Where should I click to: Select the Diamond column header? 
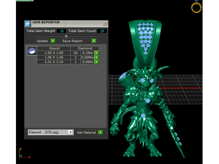tap(85, 48)
